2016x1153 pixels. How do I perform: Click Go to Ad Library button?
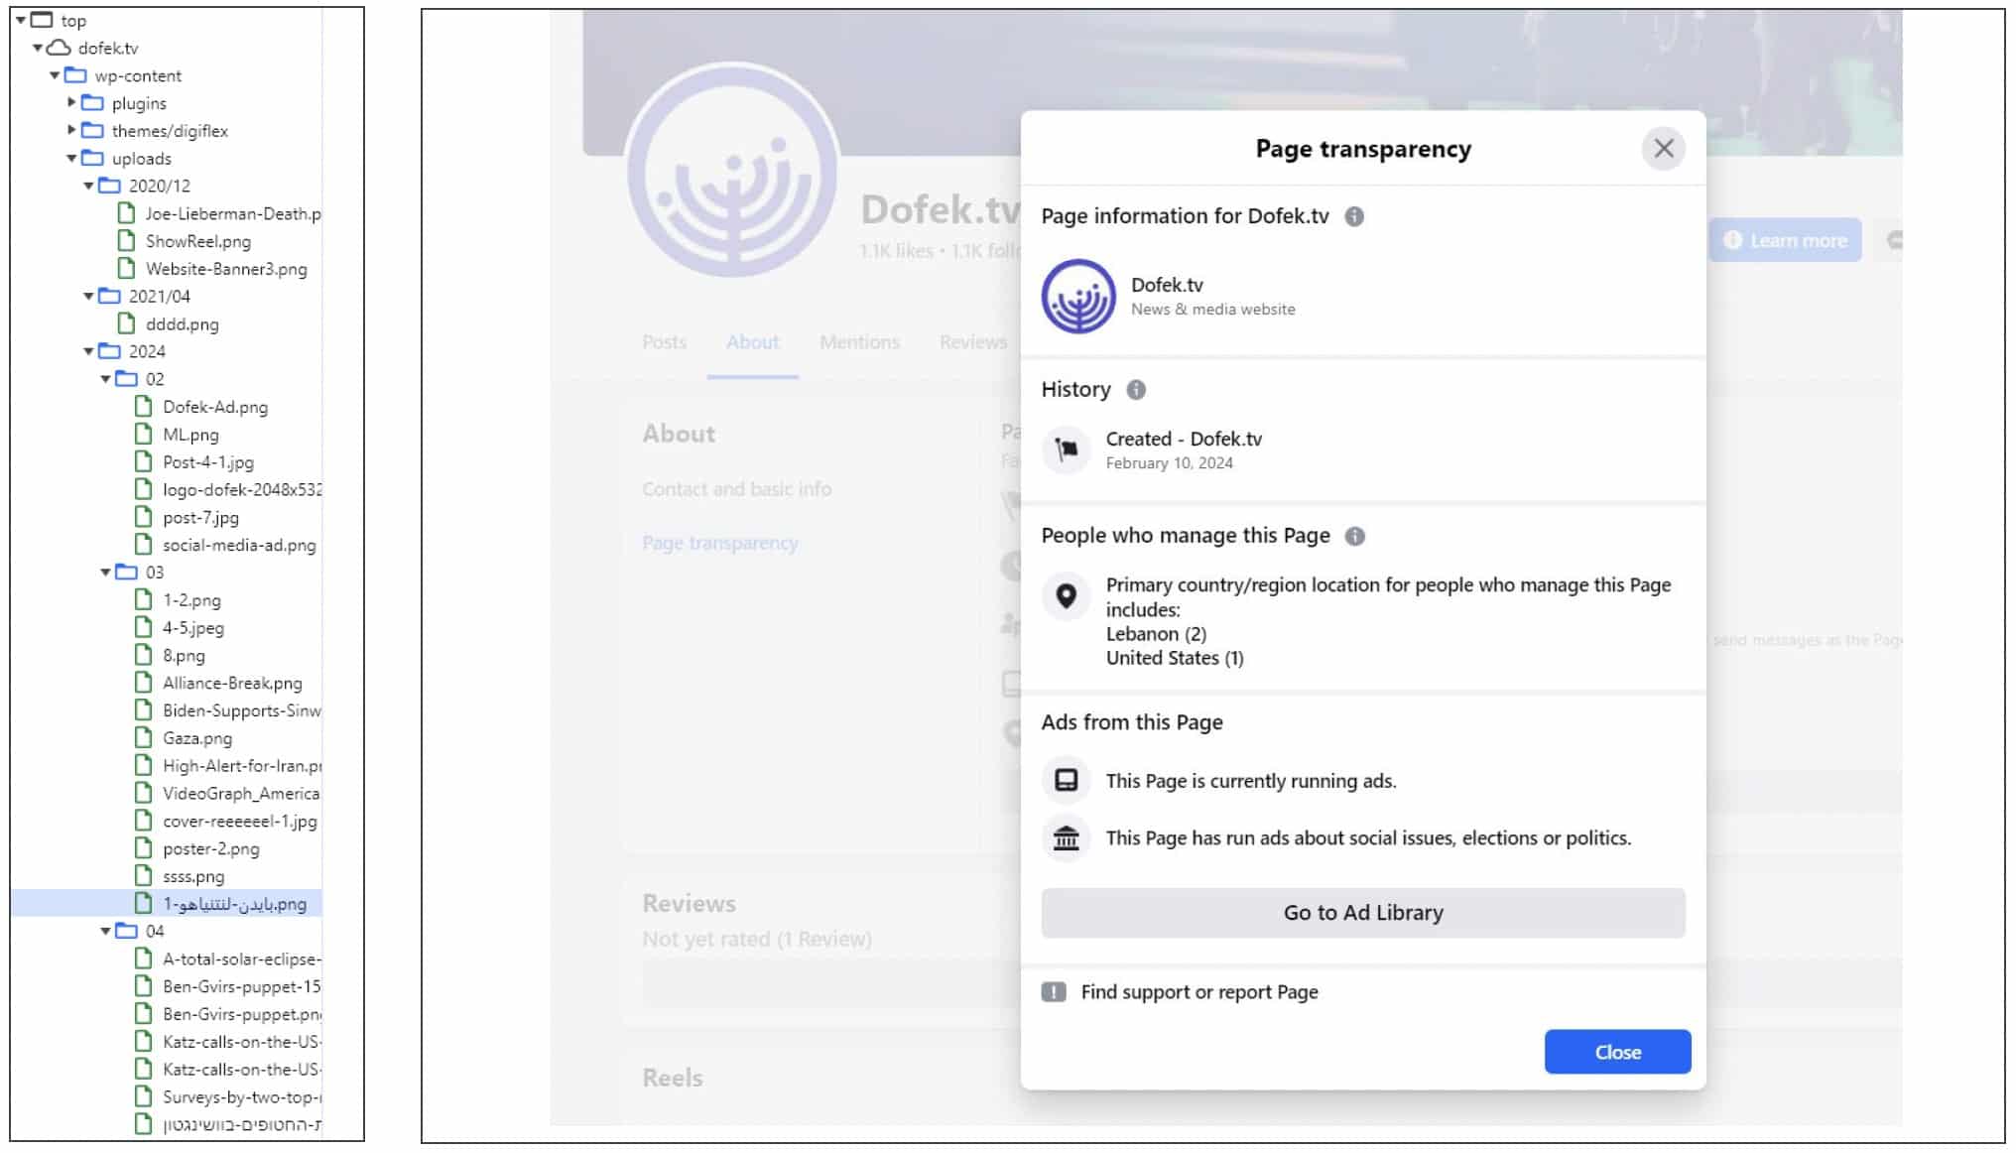1362,913
